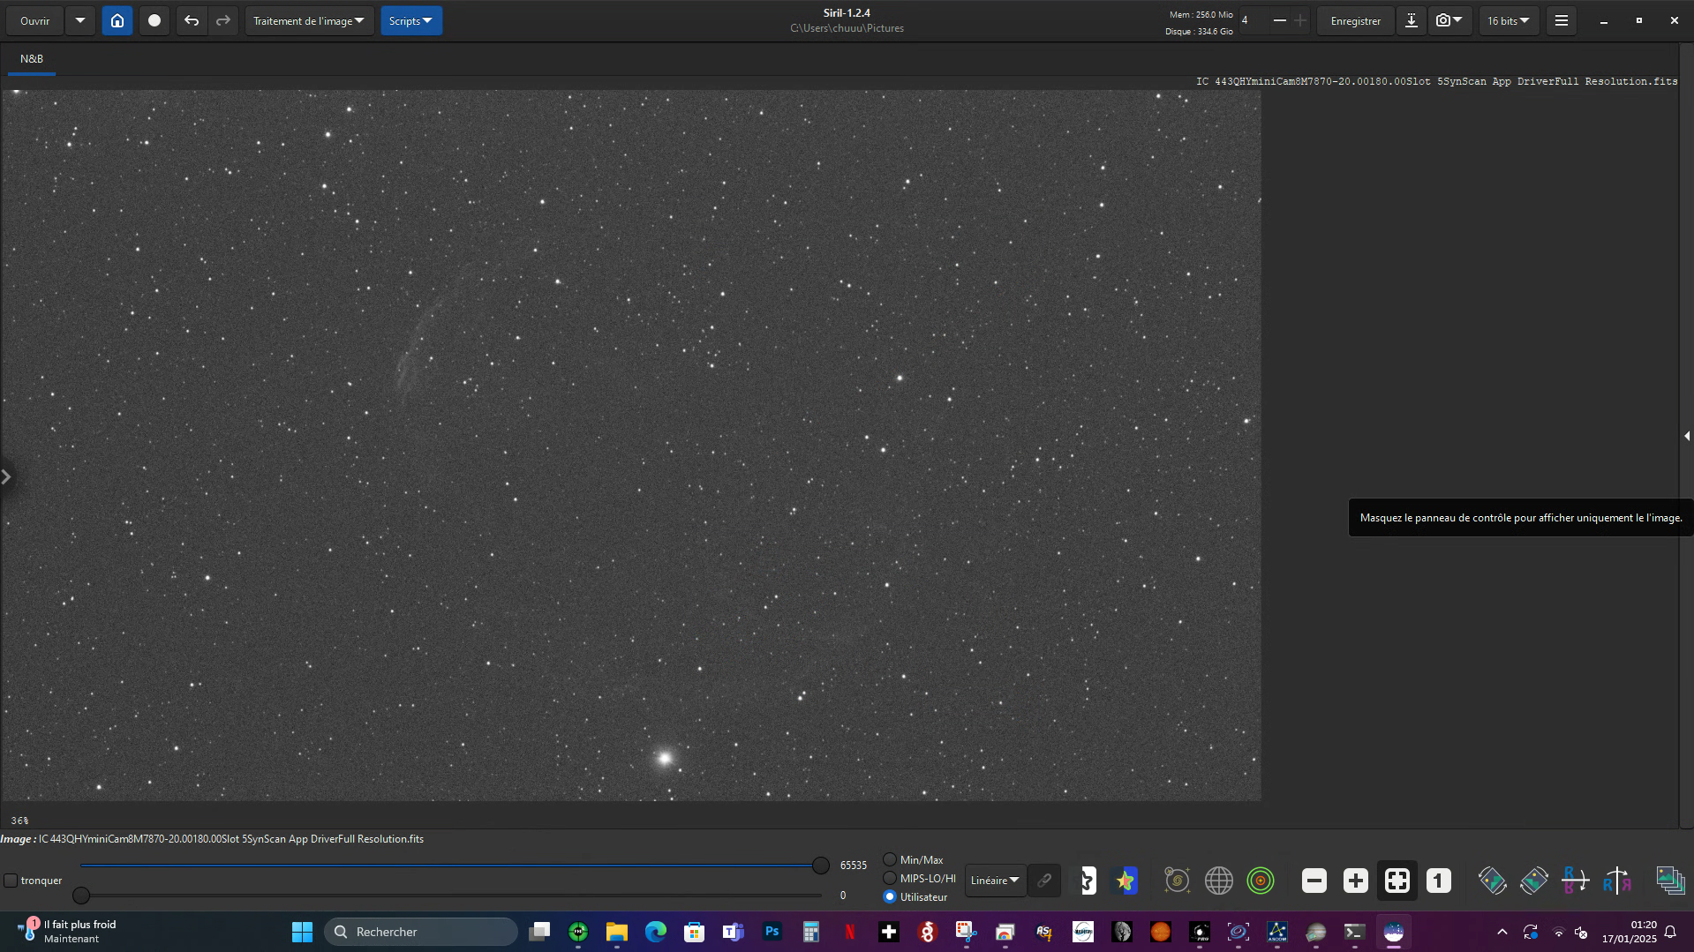
Task: Click the zoom-to-fit icon
Action: click(1397, 880)
